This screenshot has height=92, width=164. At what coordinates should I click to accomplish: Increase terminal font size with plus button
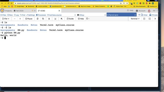pos(20,19)
